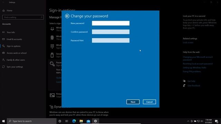
Task: Click the Dynamic lock icon
Action: [x=51, y=107]
